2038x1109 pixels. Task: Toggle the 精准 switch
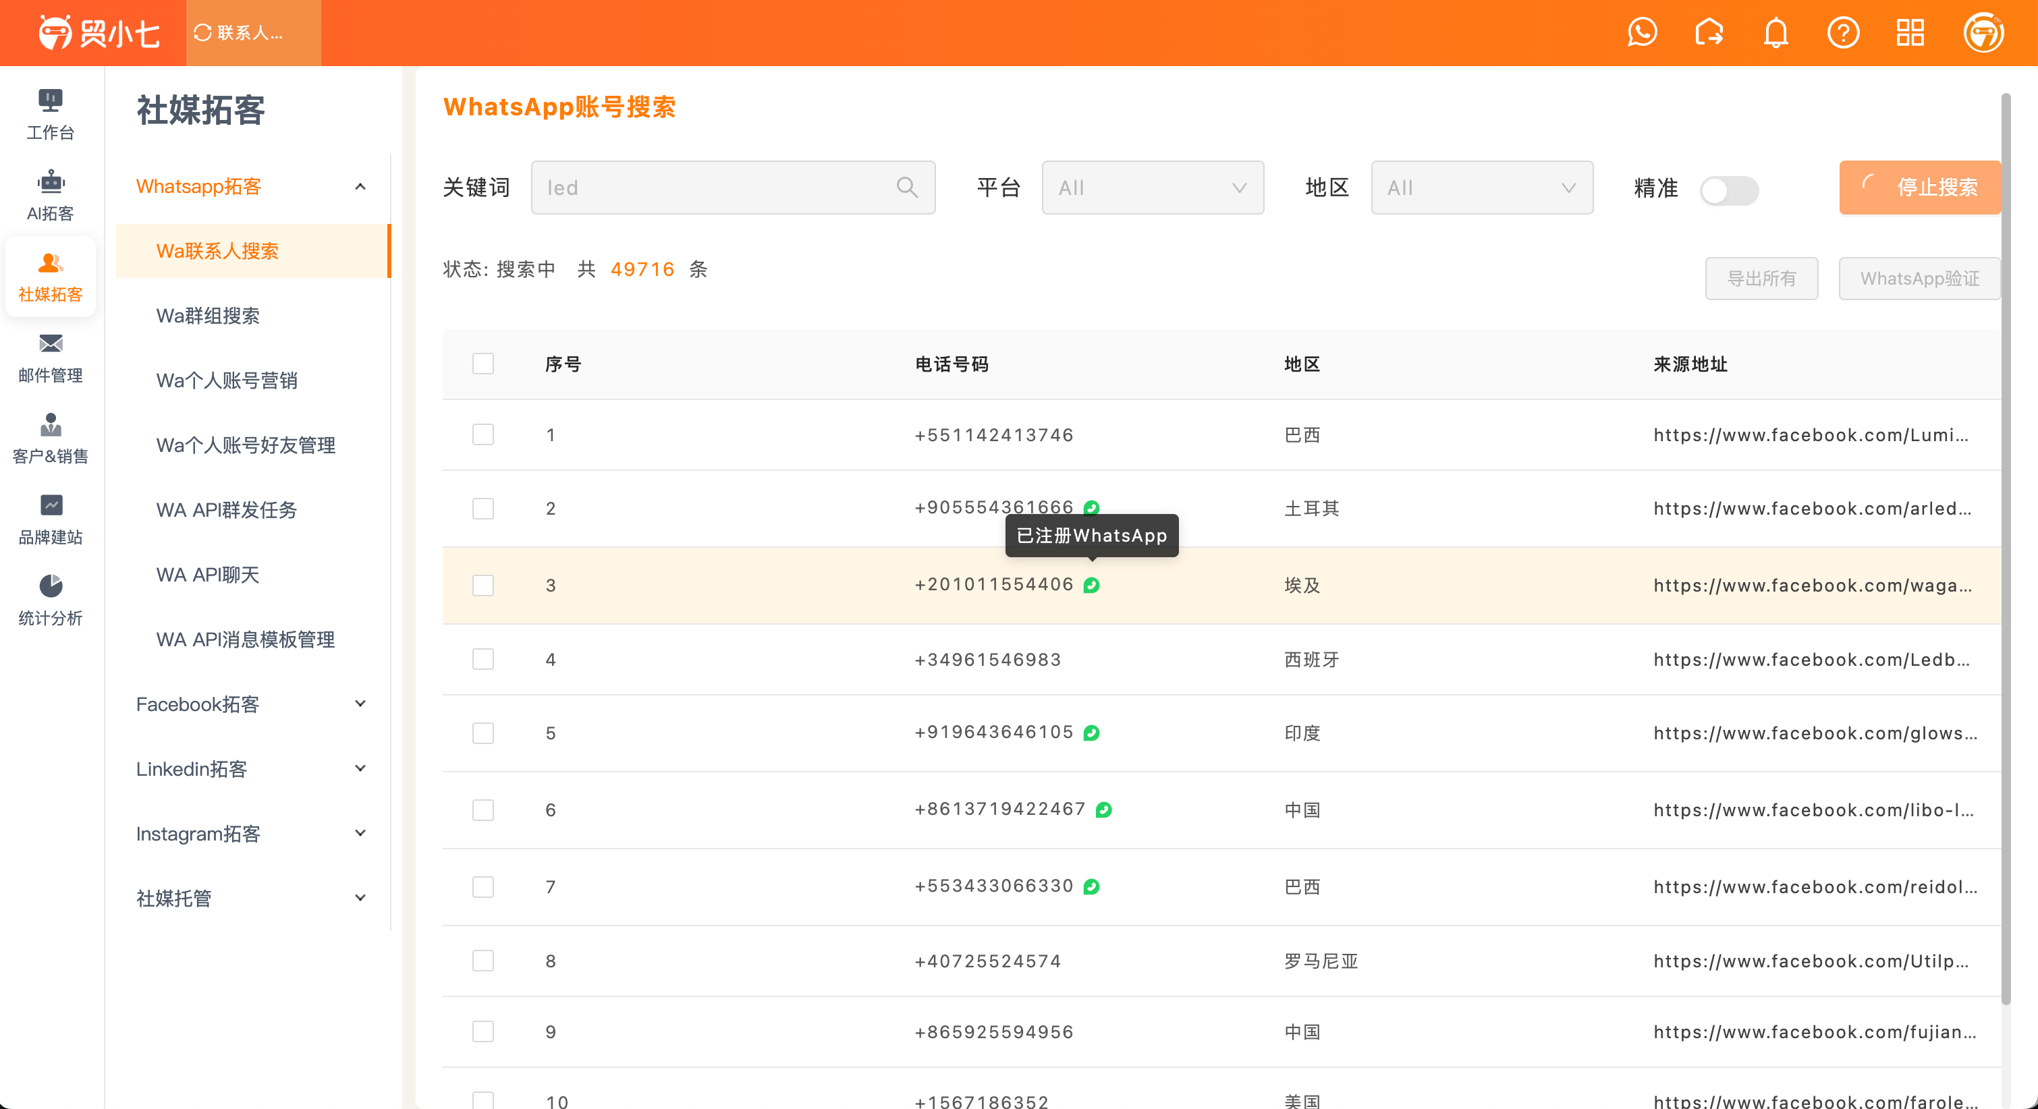[x=1730, y=190]
